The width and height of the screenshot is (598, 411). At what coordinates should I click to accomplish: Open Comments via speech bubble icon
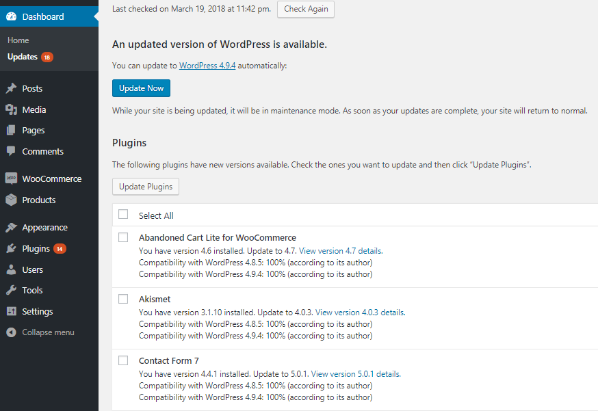click(x=11, y=151)
